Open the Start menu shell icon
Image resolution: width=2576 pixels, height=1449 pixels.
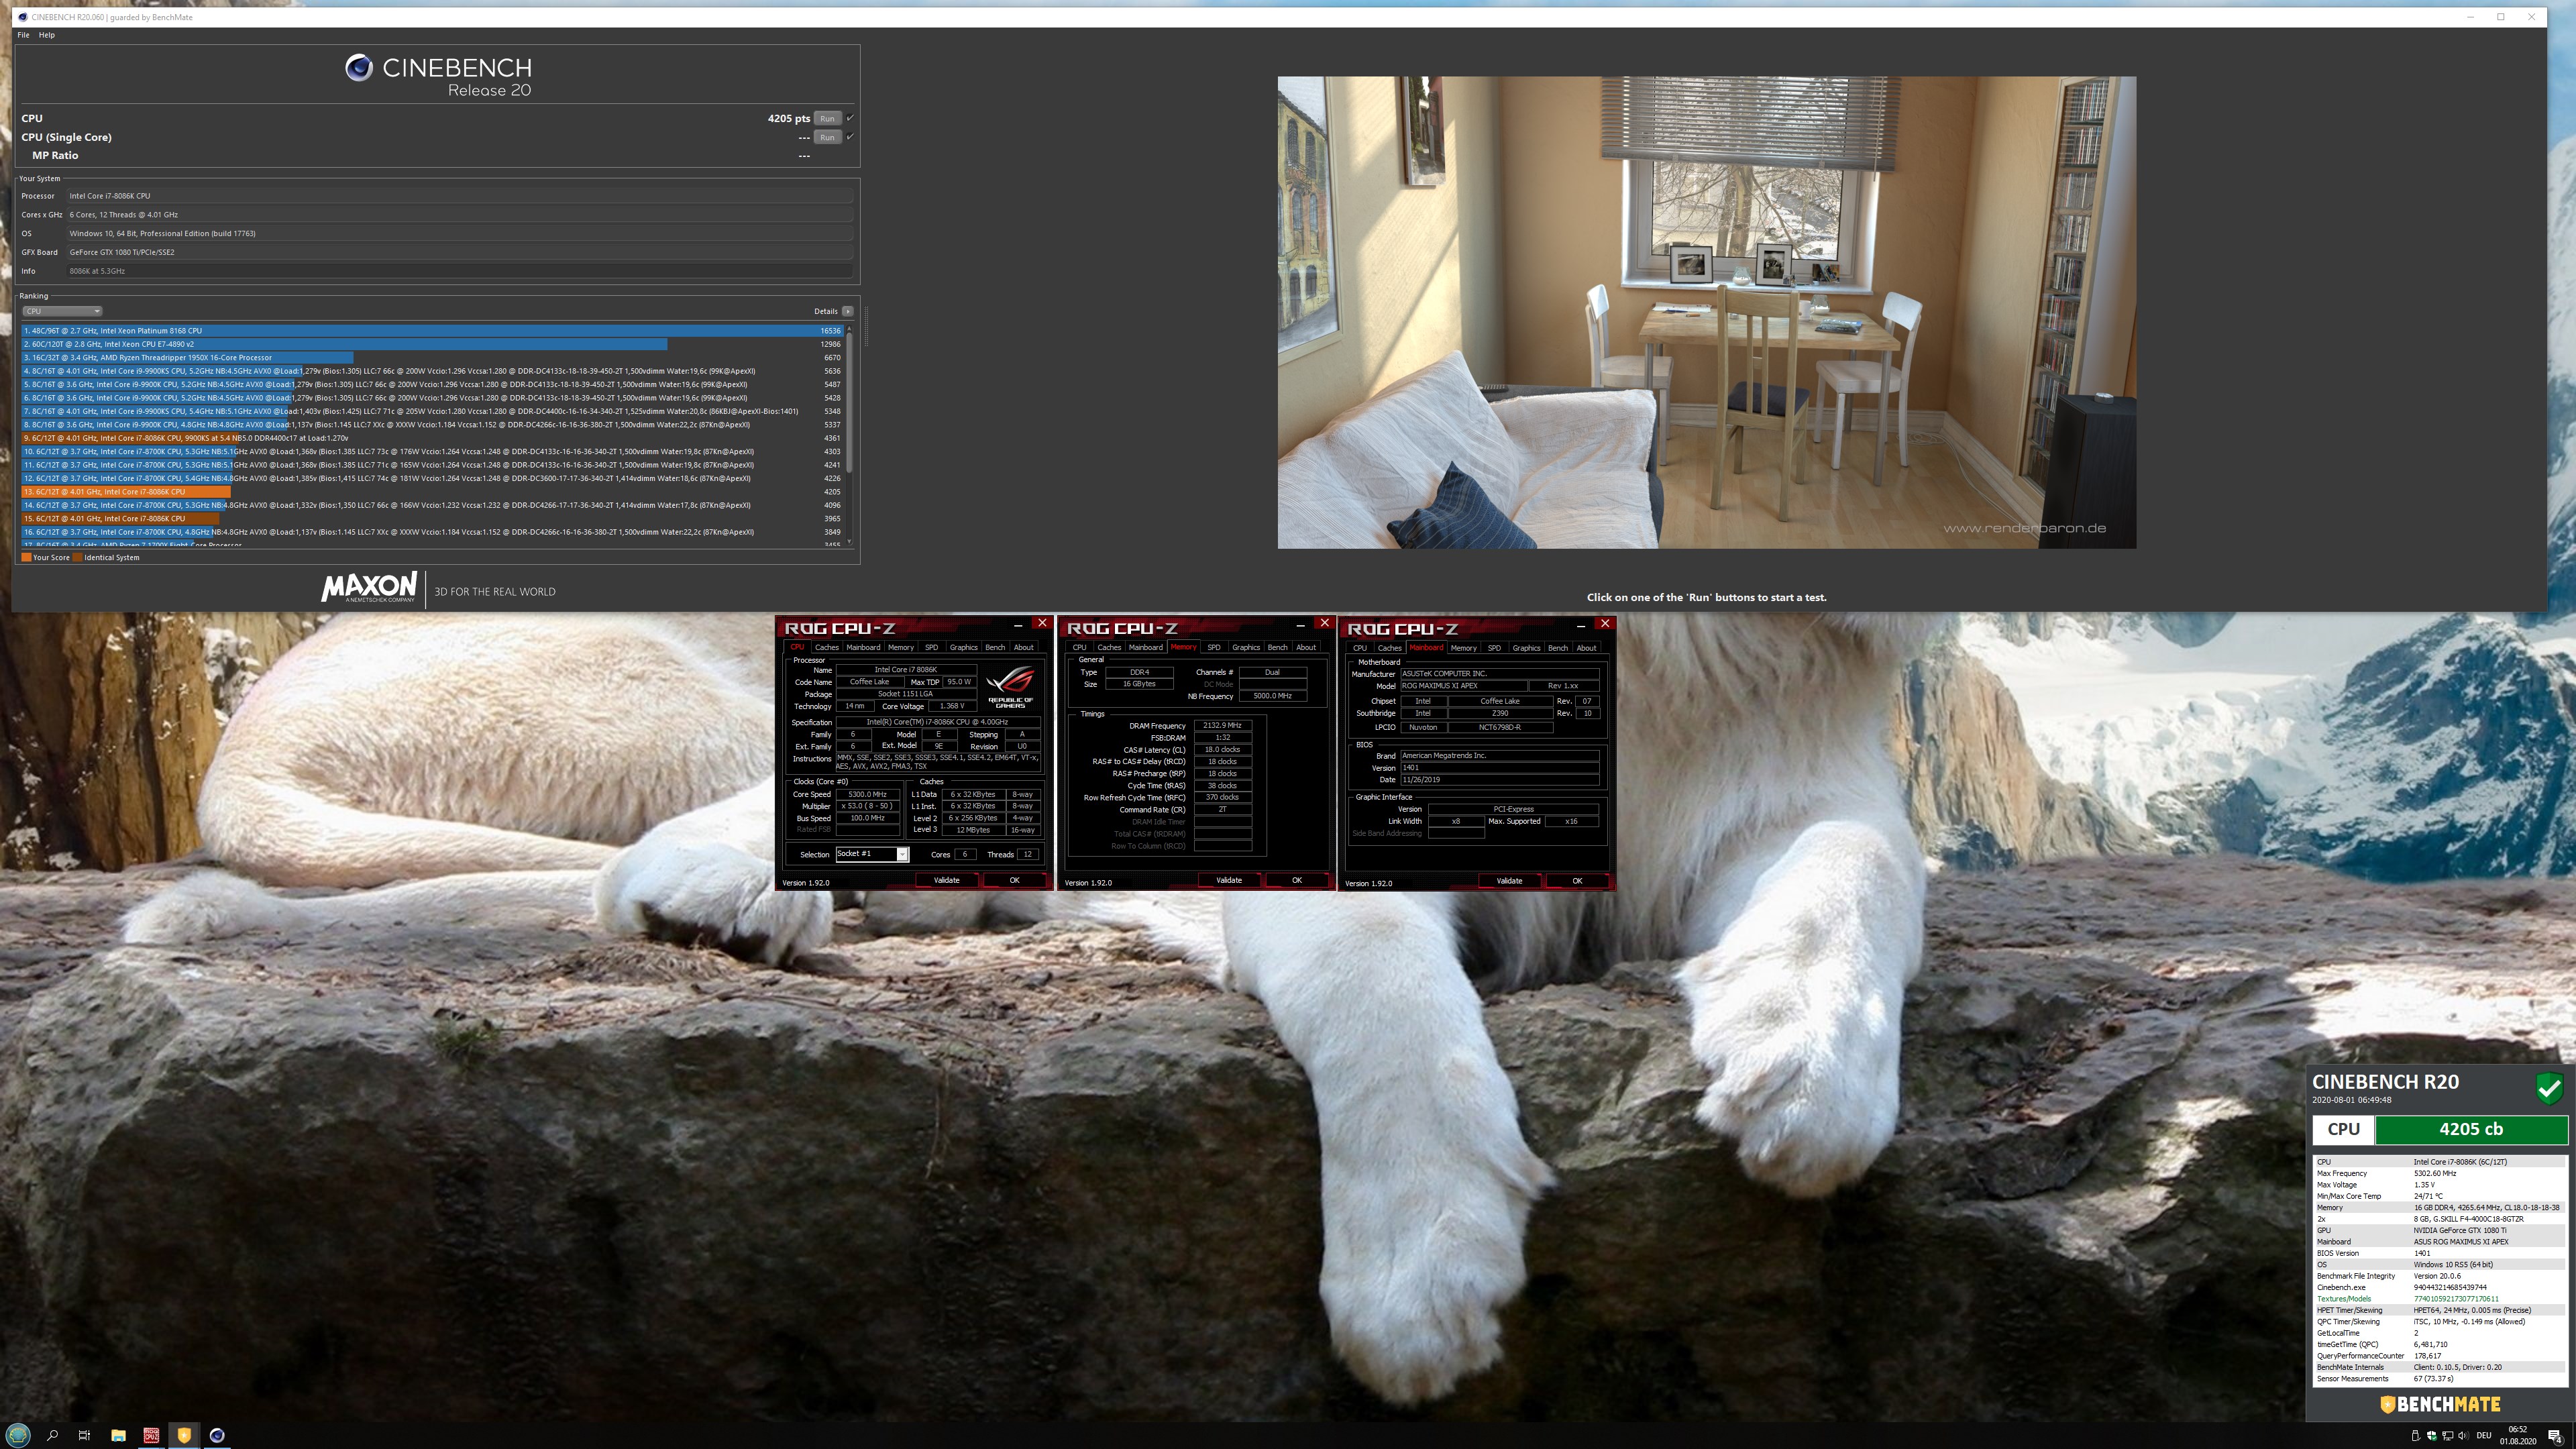pyautogui.click(x=19, y=1435)
